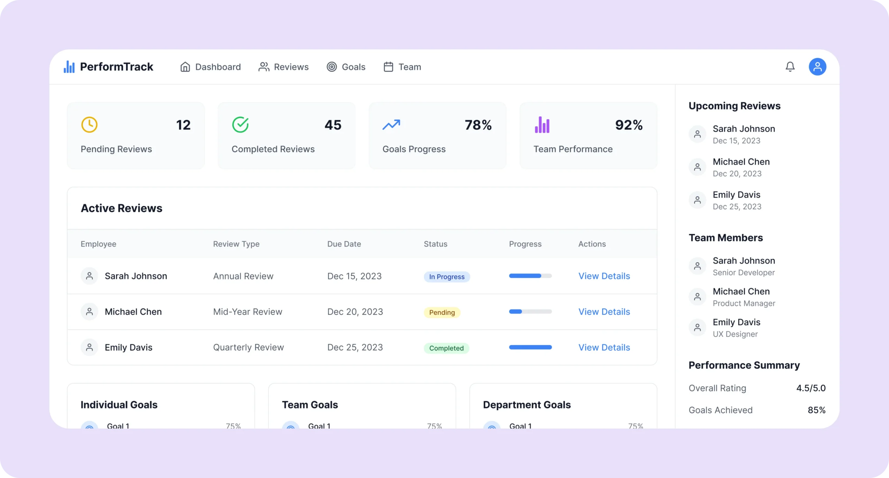Open the user profile avatar
889x478 pixels.
coord(817,67)
